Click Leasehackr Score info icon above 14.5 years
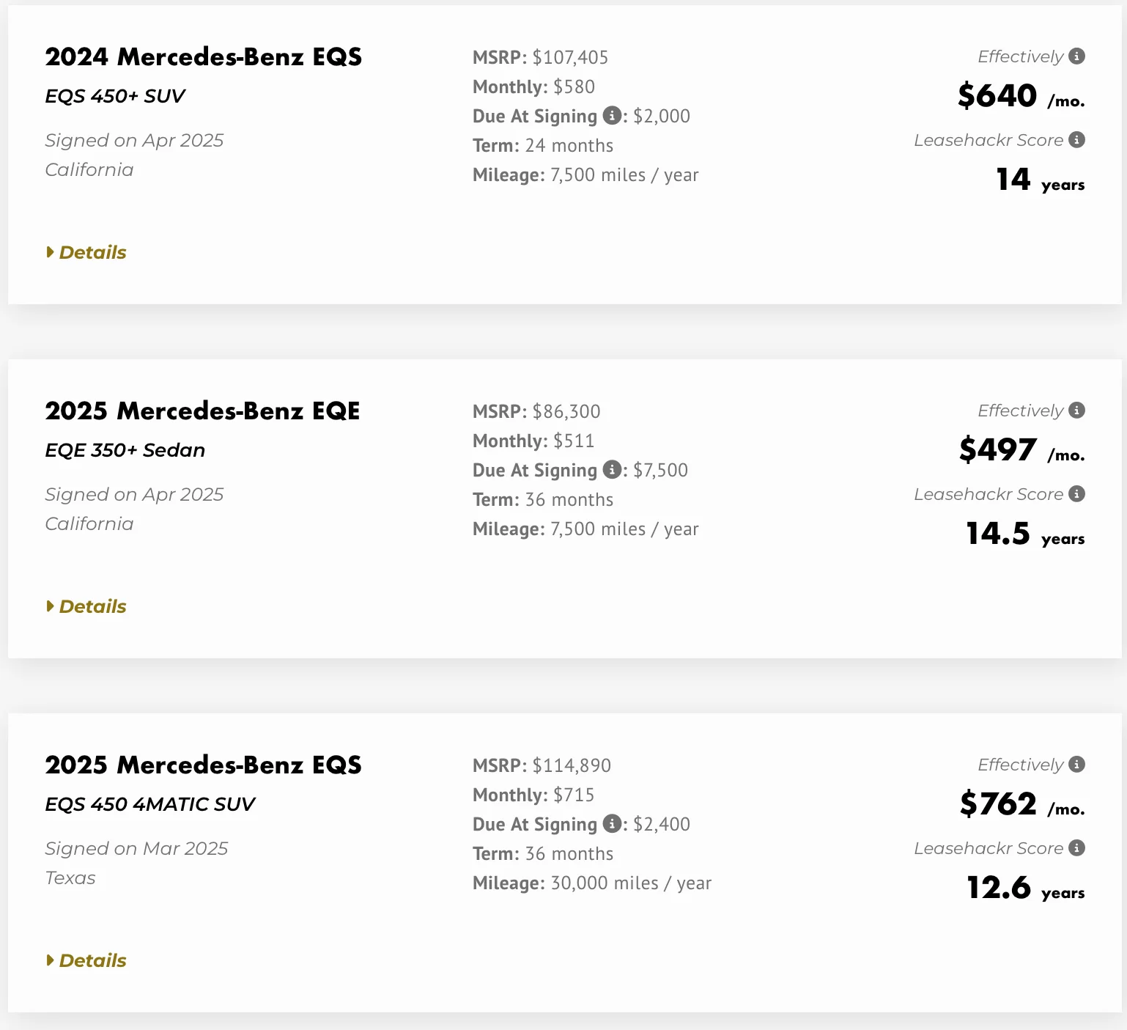 point(1076,494)
